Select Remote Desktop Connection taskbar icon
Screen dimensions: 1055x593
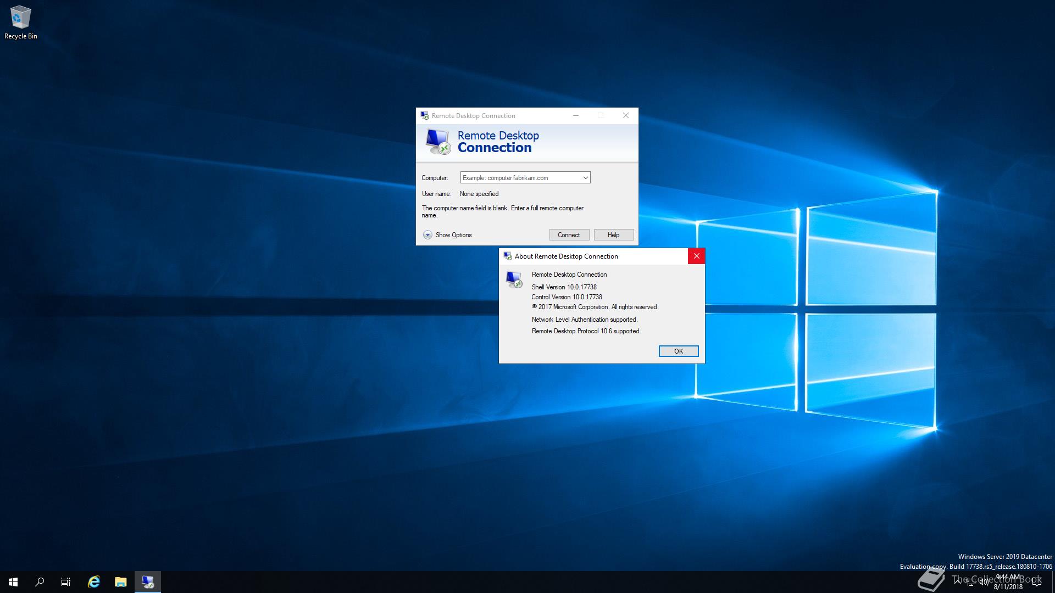click(x=148, y=582)
